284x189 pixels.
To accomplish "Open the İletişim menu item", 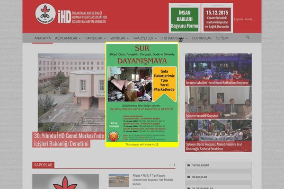I will point(222,38).
